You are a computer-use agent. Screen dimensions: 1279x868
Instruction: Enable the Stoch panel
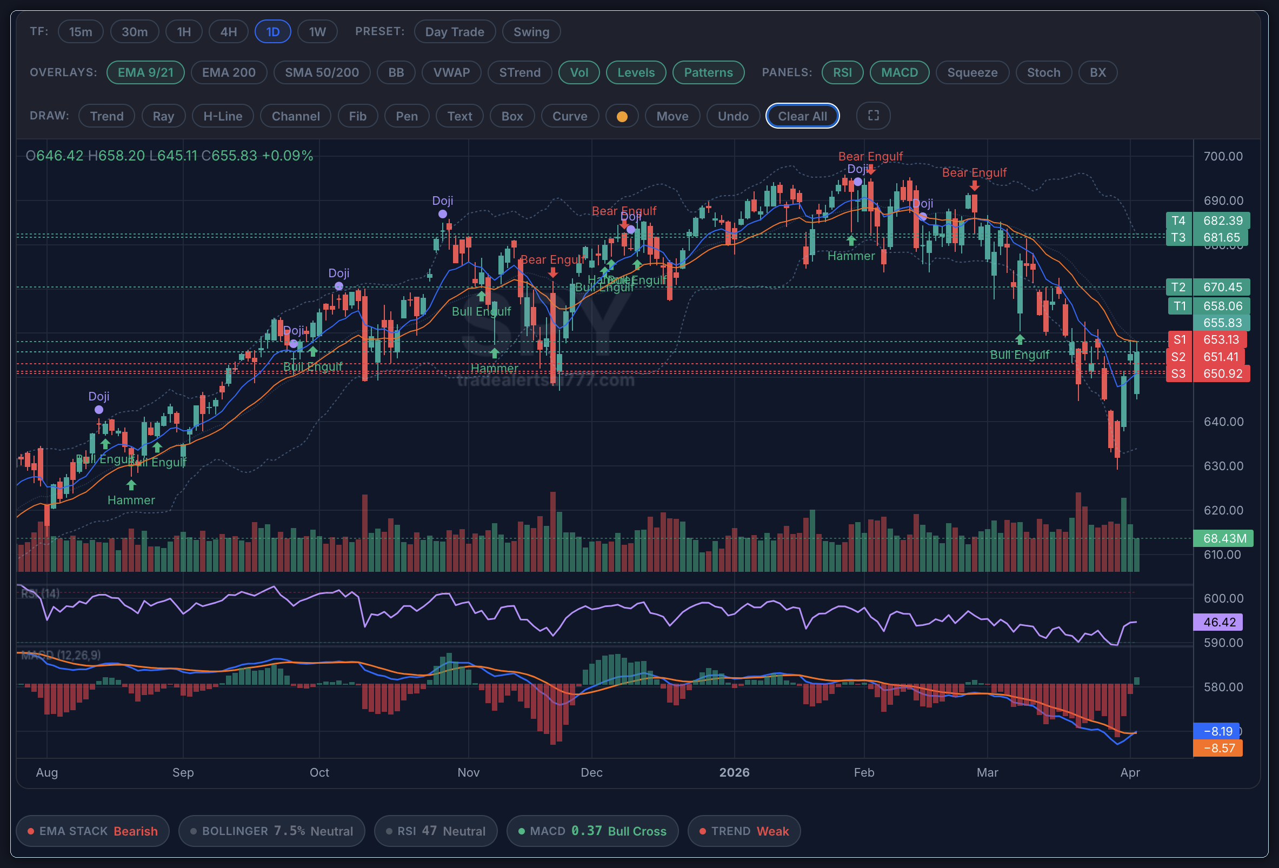point(1043,72)
